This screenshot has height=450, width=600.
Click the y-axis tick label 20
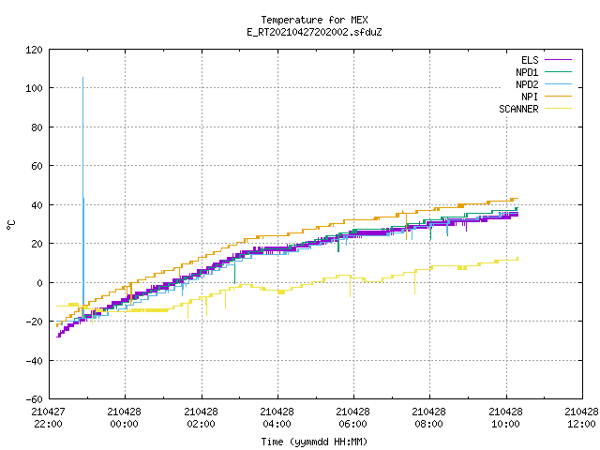coord(37,244)
